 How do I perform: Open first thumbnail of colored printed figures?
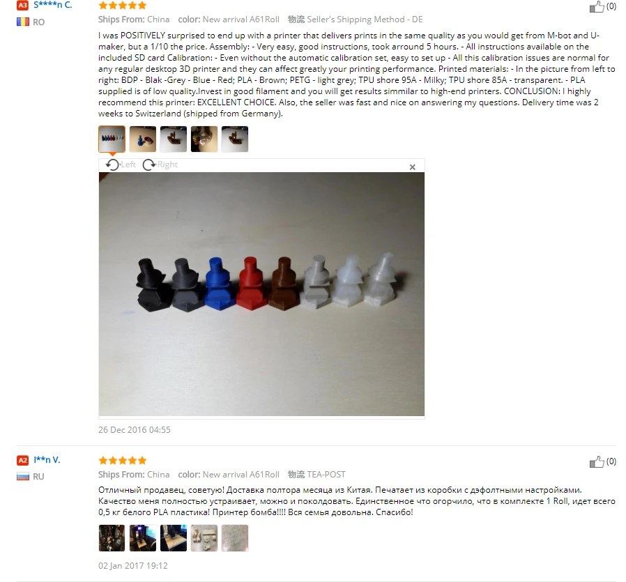112,139
